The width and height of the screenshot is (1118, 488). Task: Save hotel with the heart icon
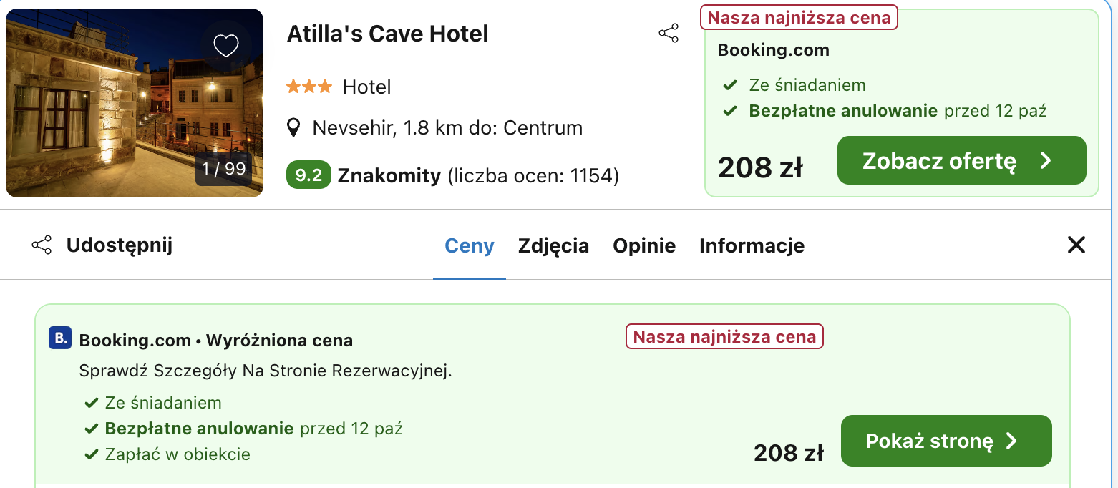226,46
